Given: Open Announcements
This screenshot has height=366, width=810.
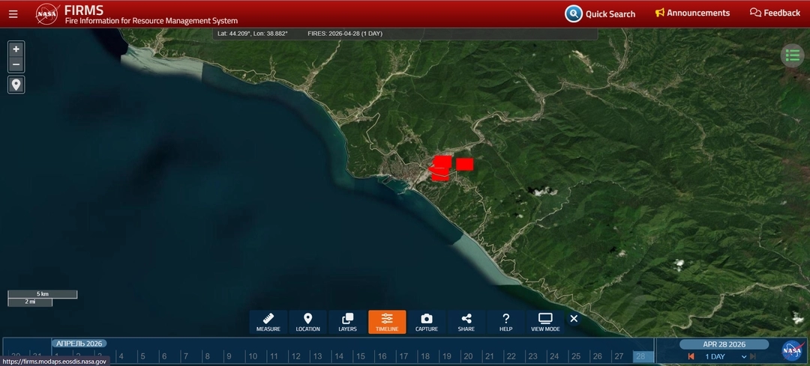Looking at the screenshot, I should point(692,13).
